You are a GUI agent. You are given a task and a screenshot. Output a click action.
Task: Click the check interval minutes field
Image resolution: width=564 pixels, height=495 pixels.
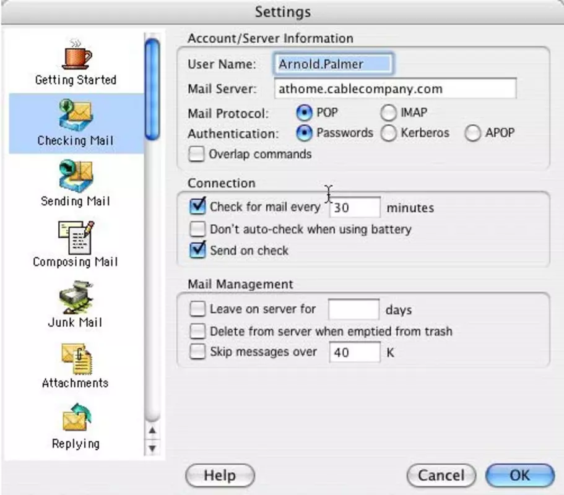(355, 207)
